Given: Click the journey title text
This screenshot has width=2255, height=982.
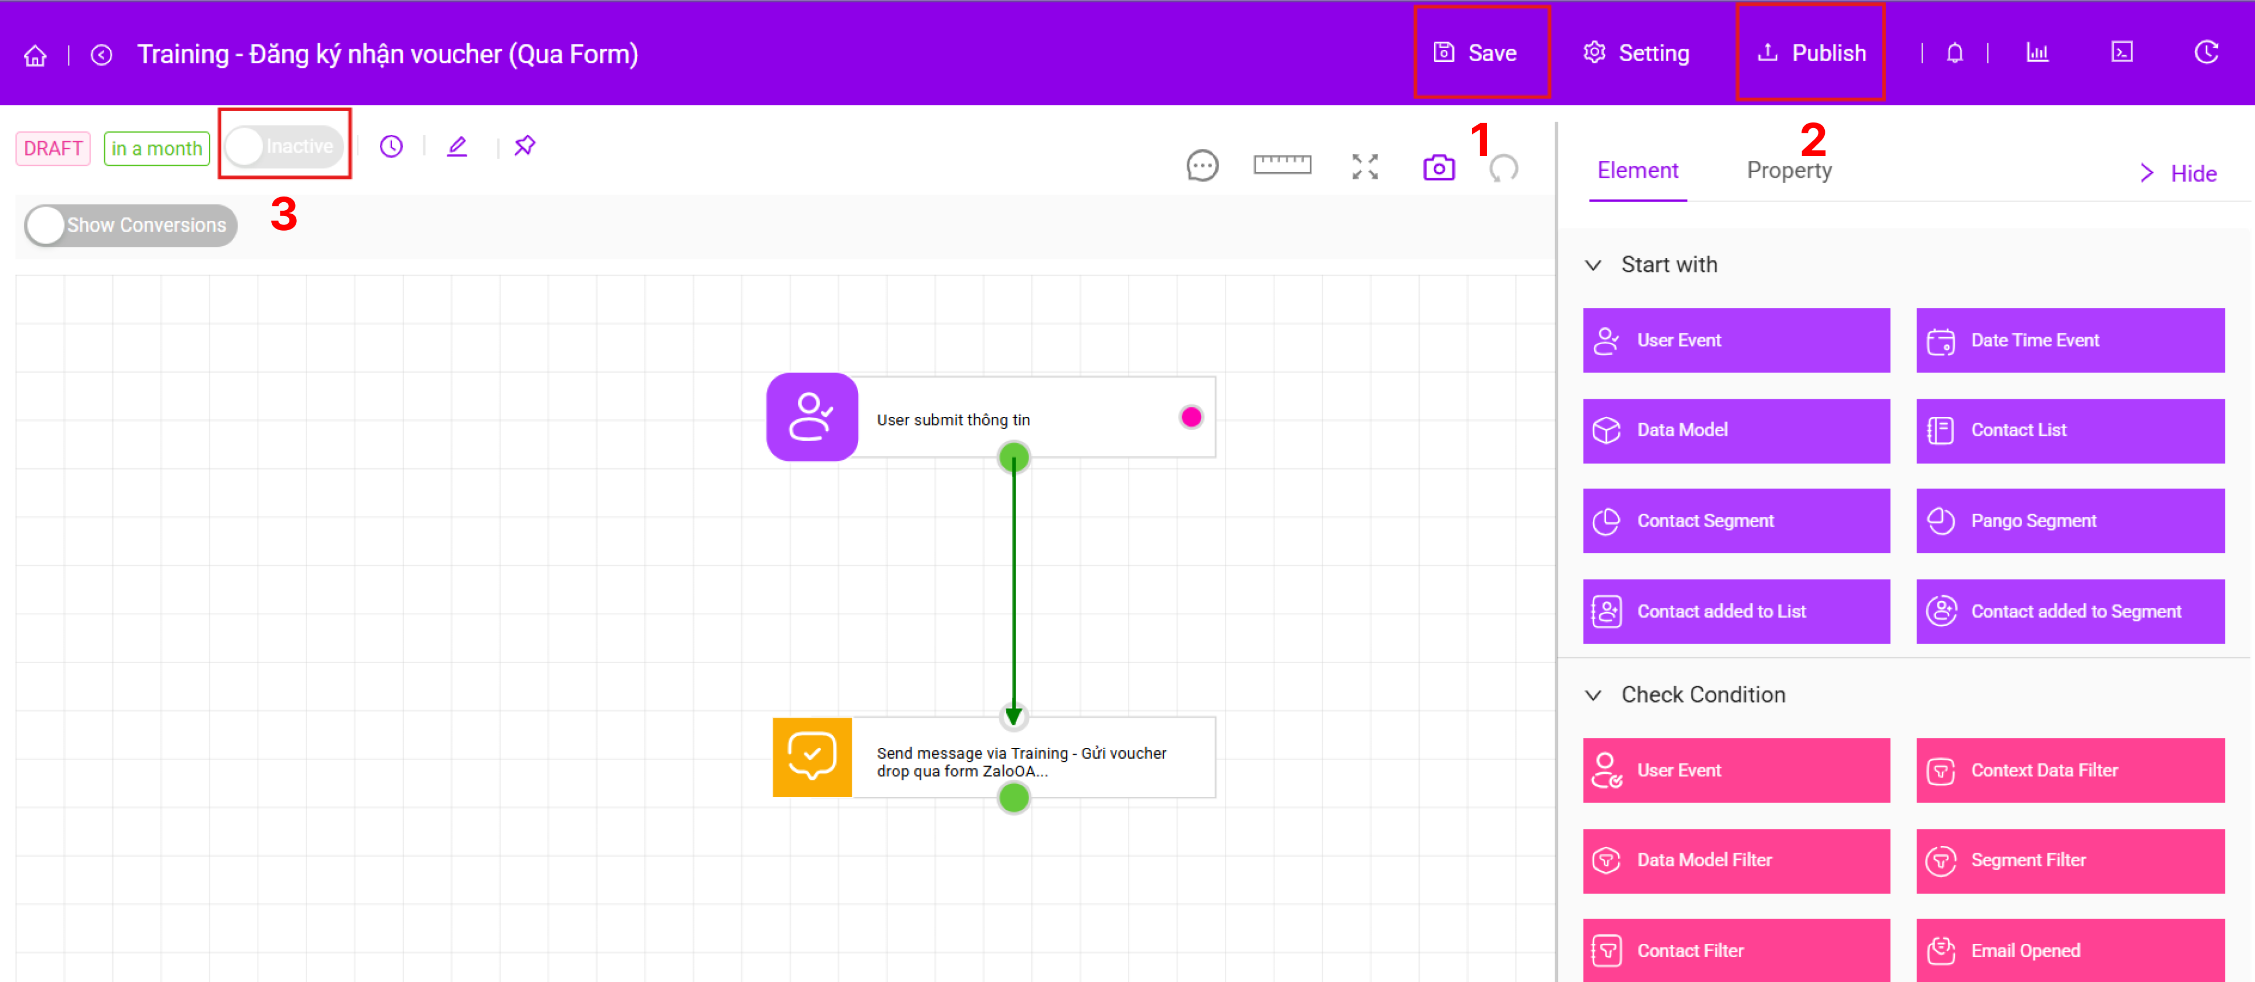Looking at the screenshot, I should 388,54.
